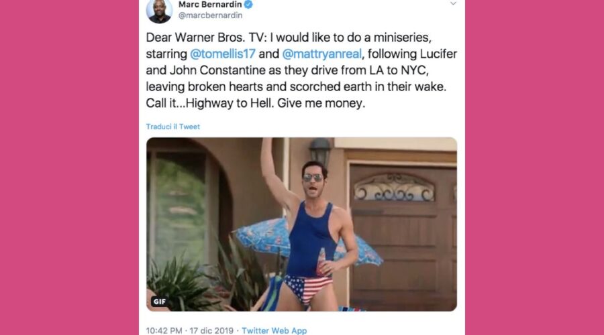Viewport: 604px width, 335px height.
Task: Open the @marcbernardin handle
Action: (x=210, y=15)
